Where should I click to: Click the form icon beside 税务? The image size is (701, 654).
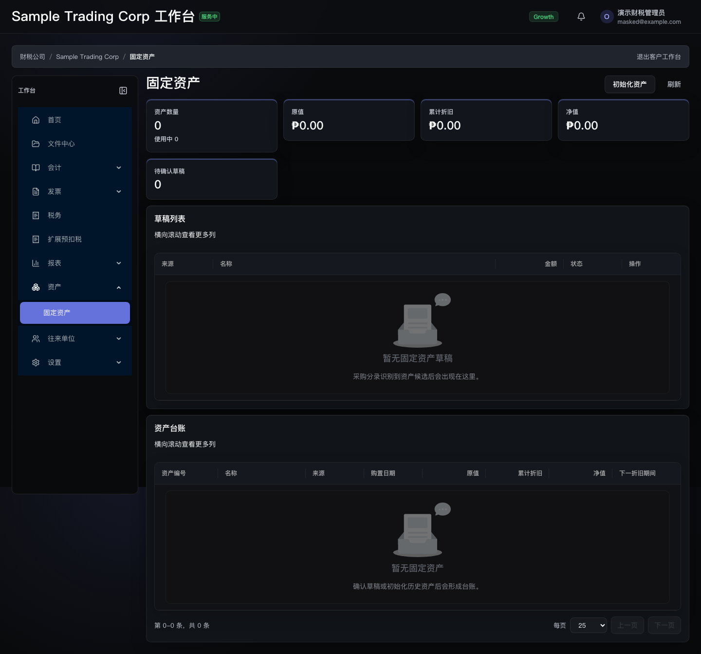pyautogui.click(x=36, y=215)
